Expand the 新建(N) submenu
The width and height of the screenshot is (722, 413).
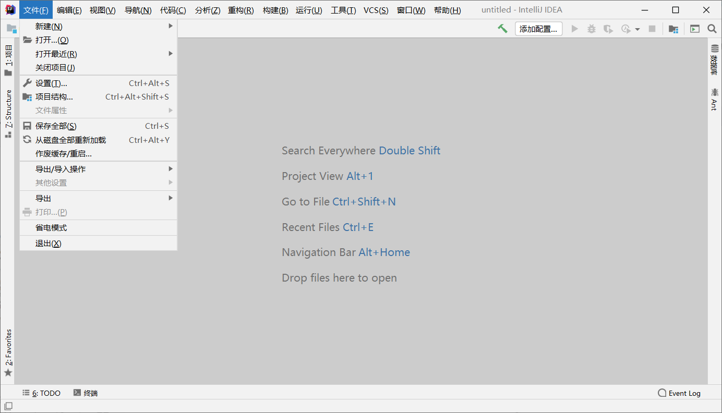click(x=99, y=26)
